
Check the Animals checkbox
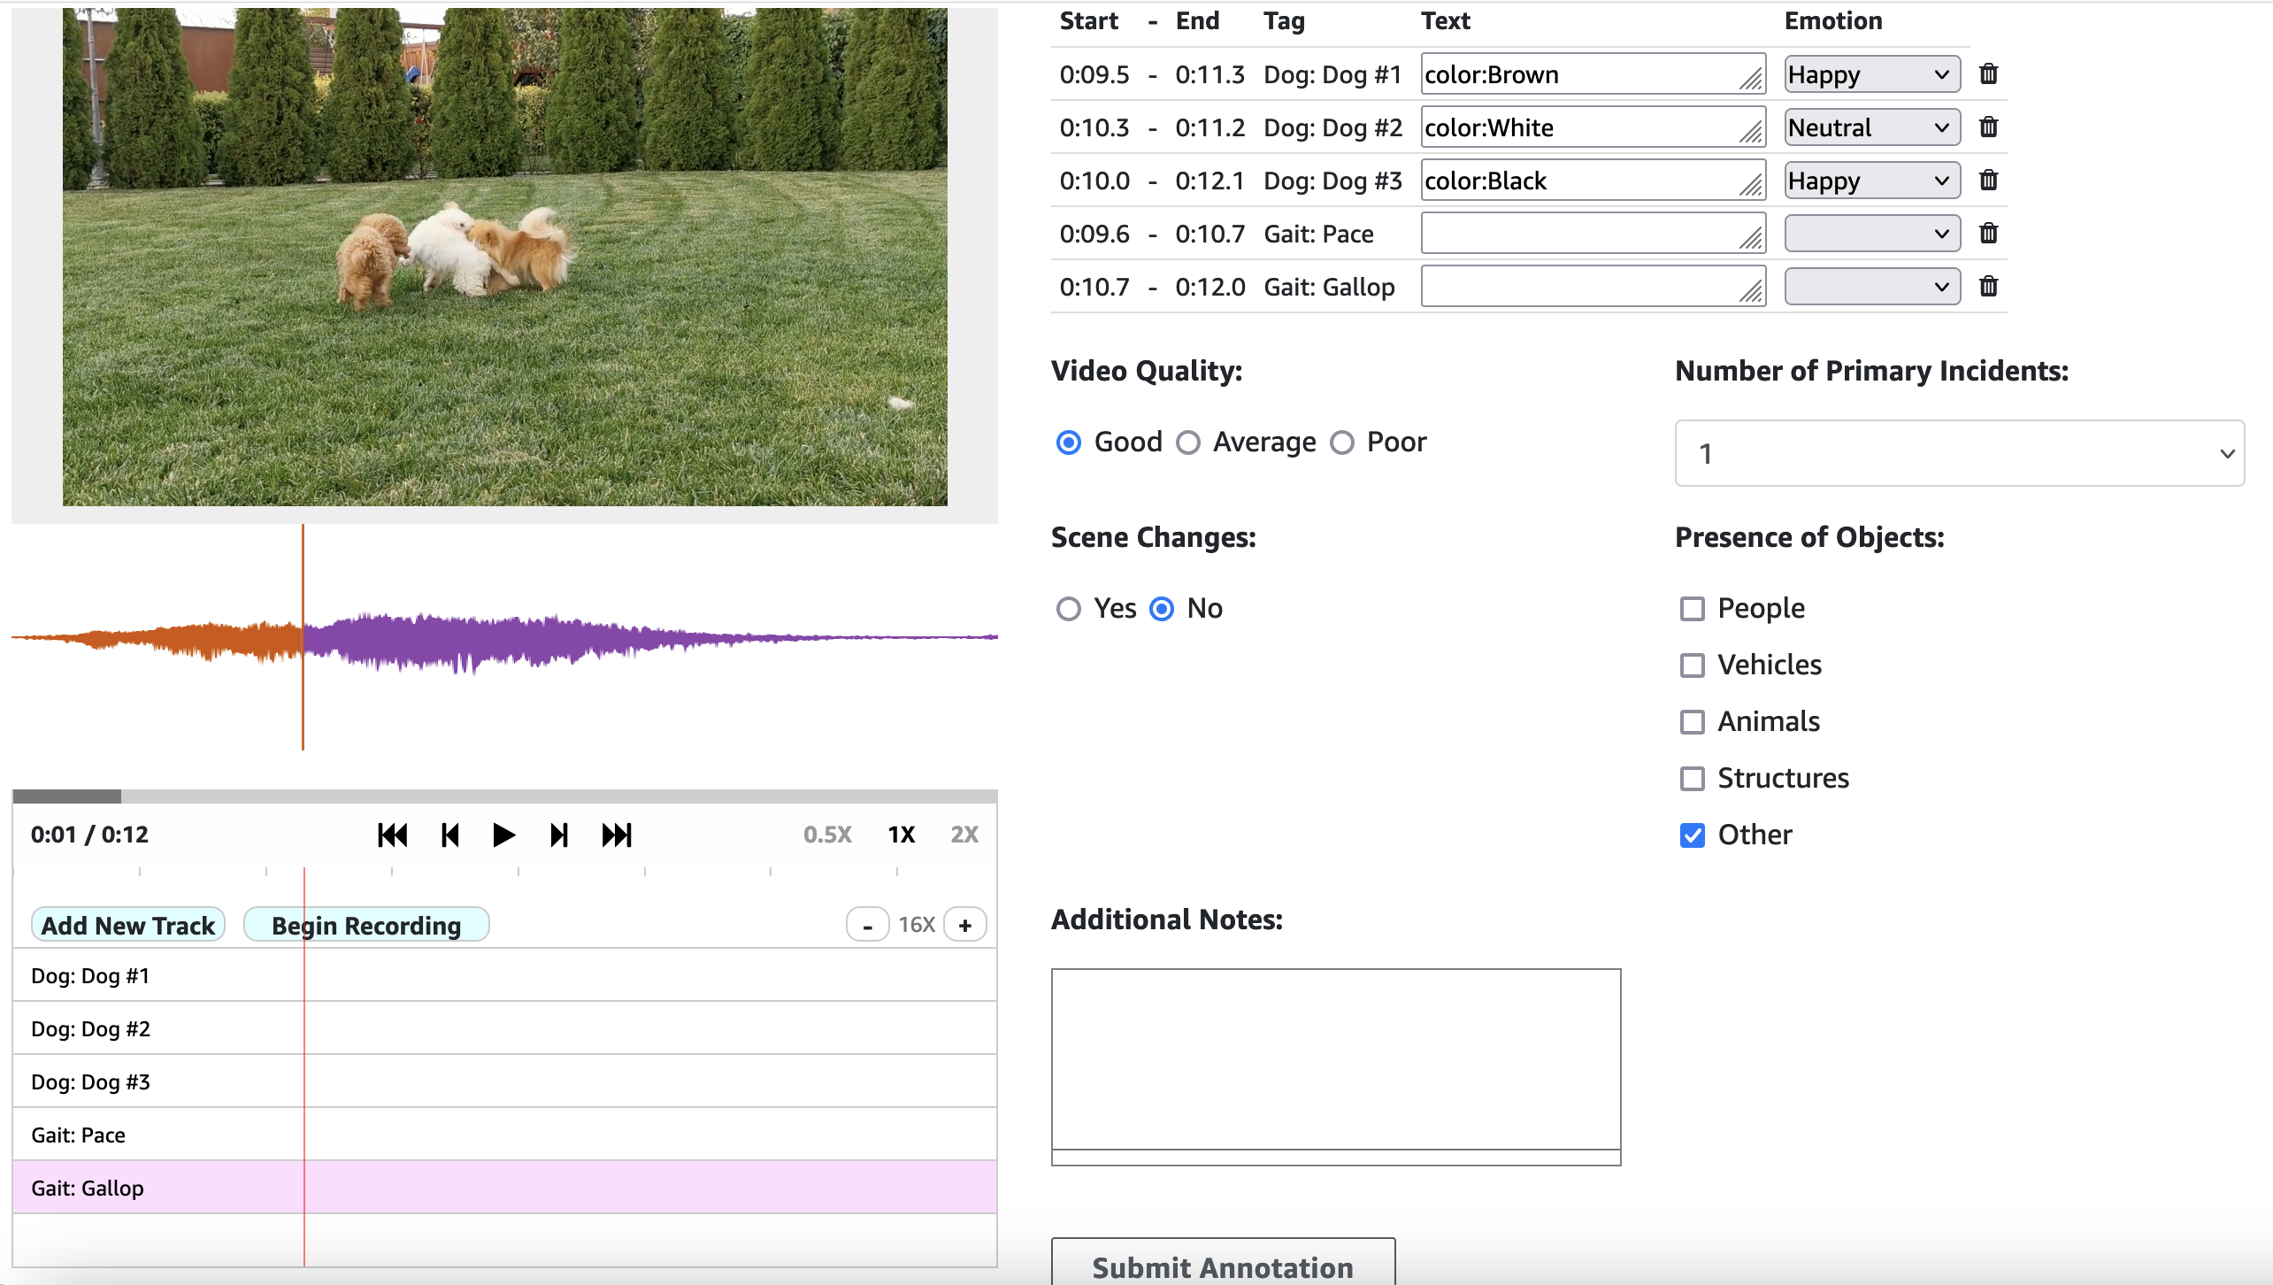pos(1692,722)
